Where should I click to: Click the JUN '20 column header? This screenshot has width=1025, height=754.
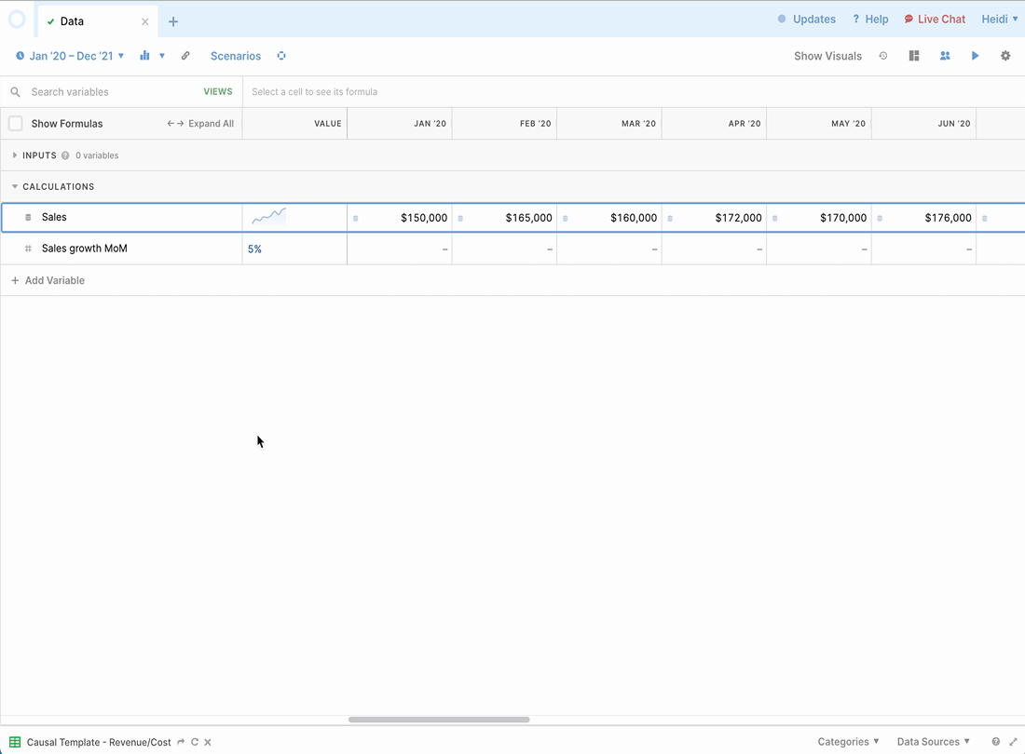[x=923, y=124]
